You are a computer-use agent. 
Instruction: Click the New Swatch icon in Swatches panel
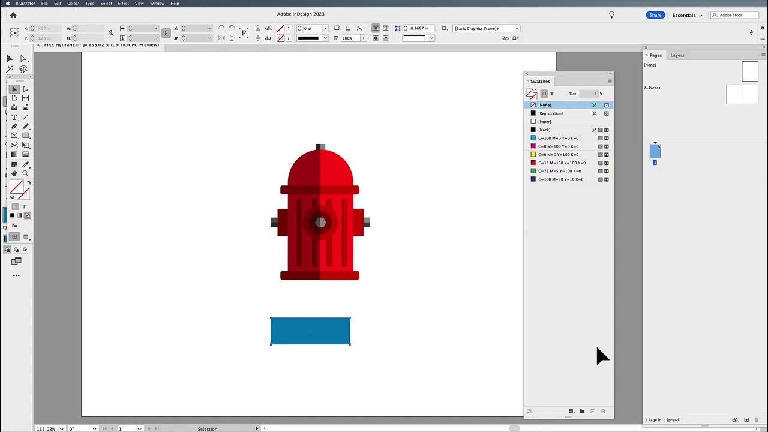coord(593,411)
